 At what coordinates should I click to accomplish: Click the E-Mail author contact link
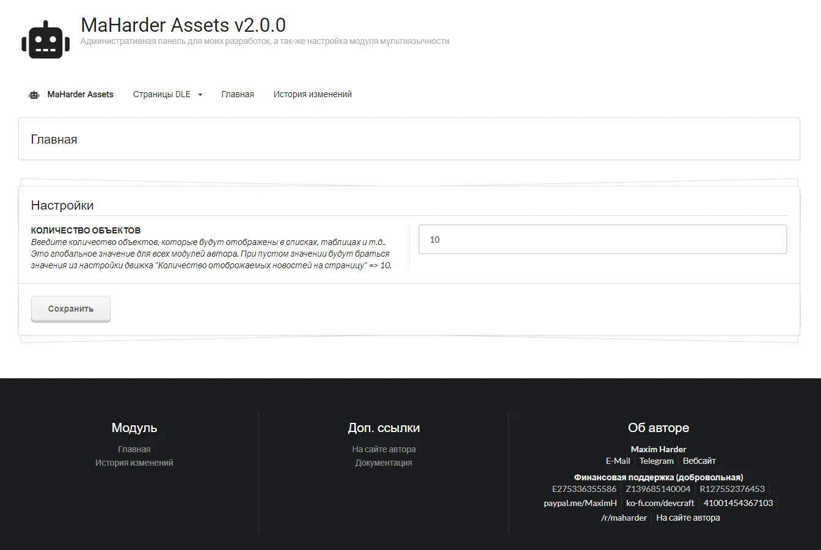(618, 461)
